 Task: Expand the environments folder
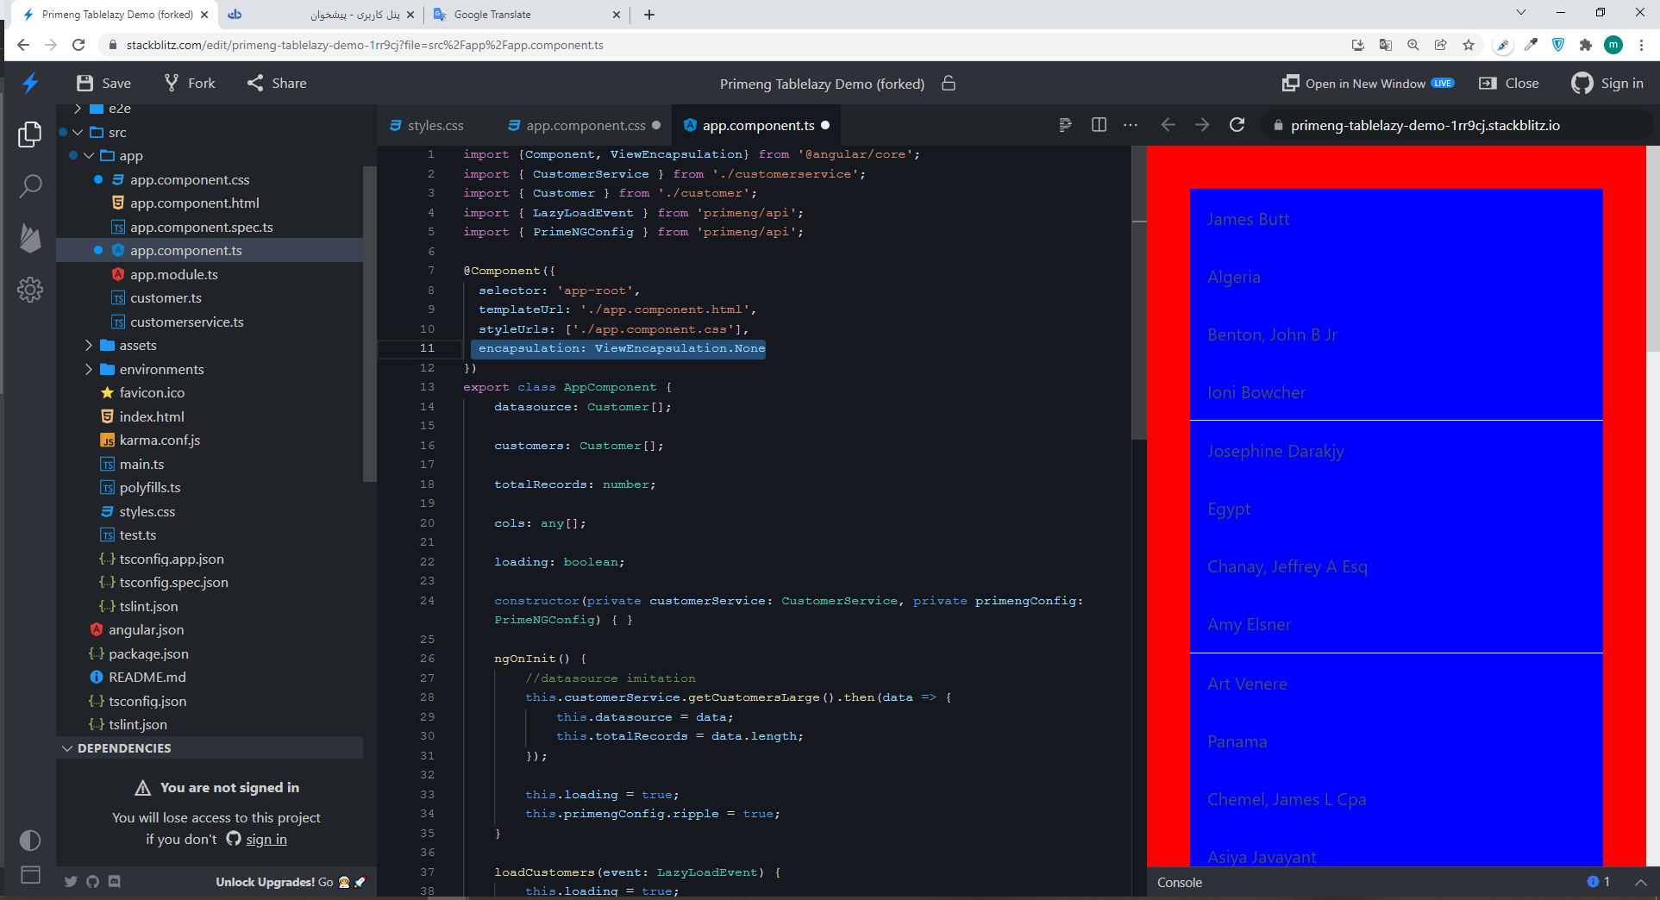click(89, 369)
